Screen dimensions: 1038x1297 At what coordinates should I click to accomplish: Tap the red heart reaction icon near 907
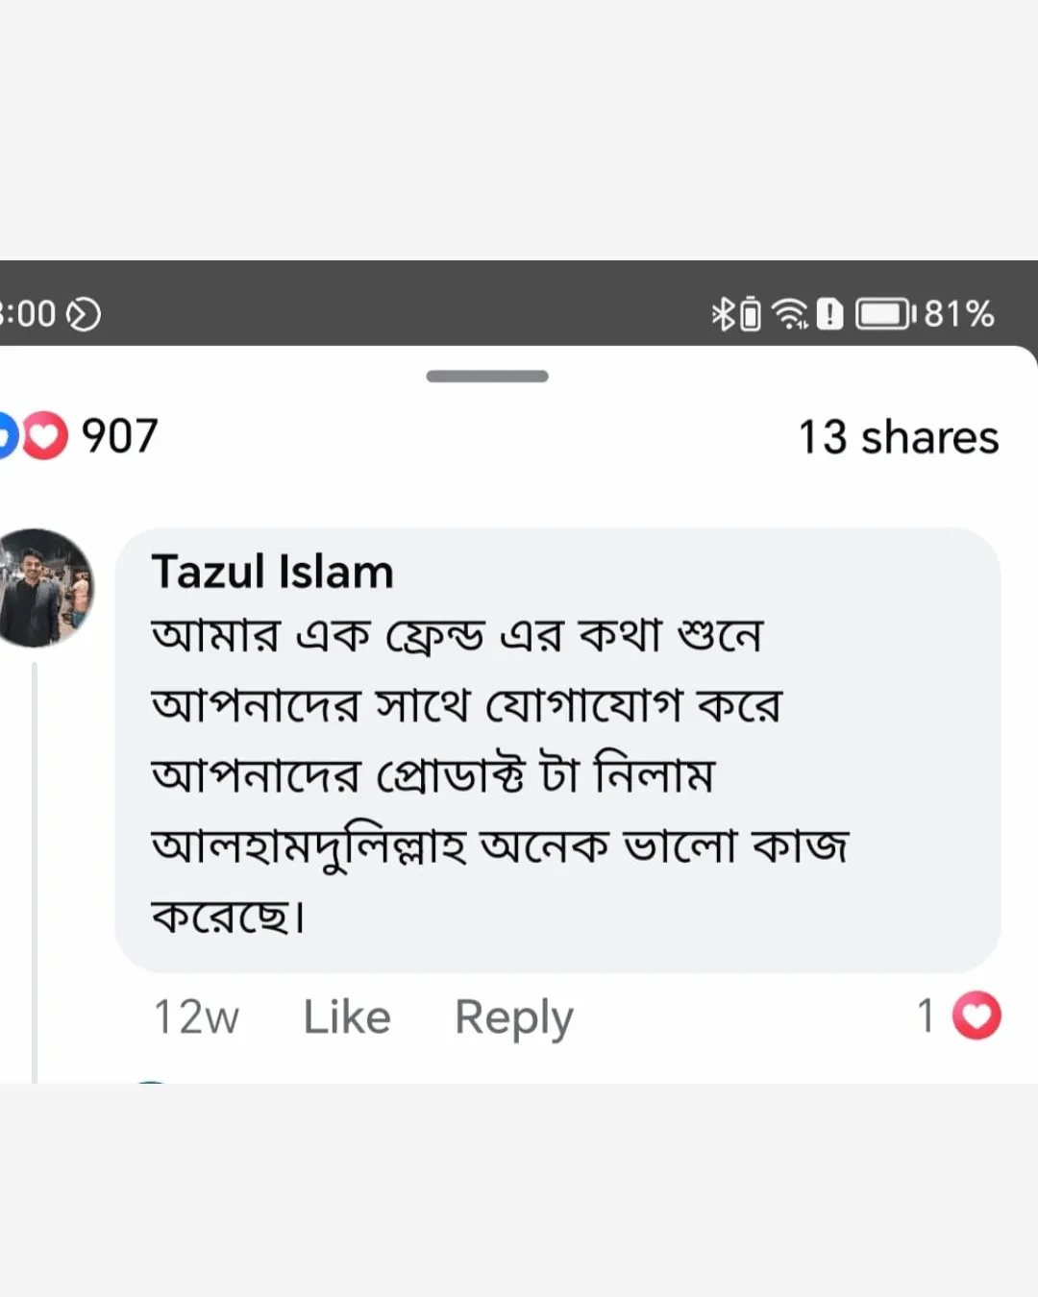tap(44, 435)
